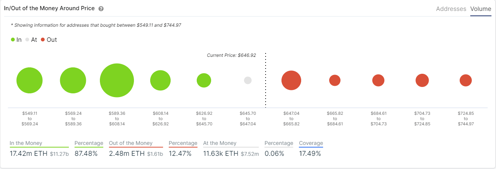Click the Coverage stat heading

[311, 143]
